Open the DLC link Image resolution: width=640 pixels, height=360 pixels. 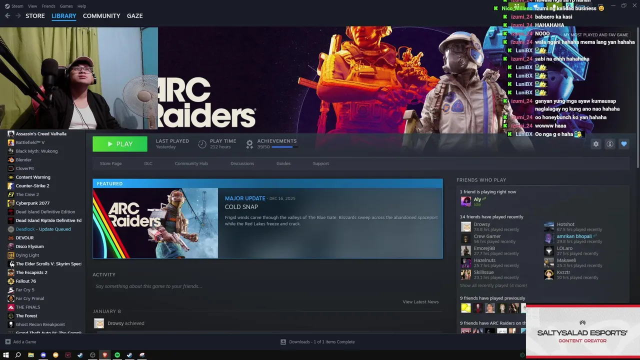pos(148,163)
